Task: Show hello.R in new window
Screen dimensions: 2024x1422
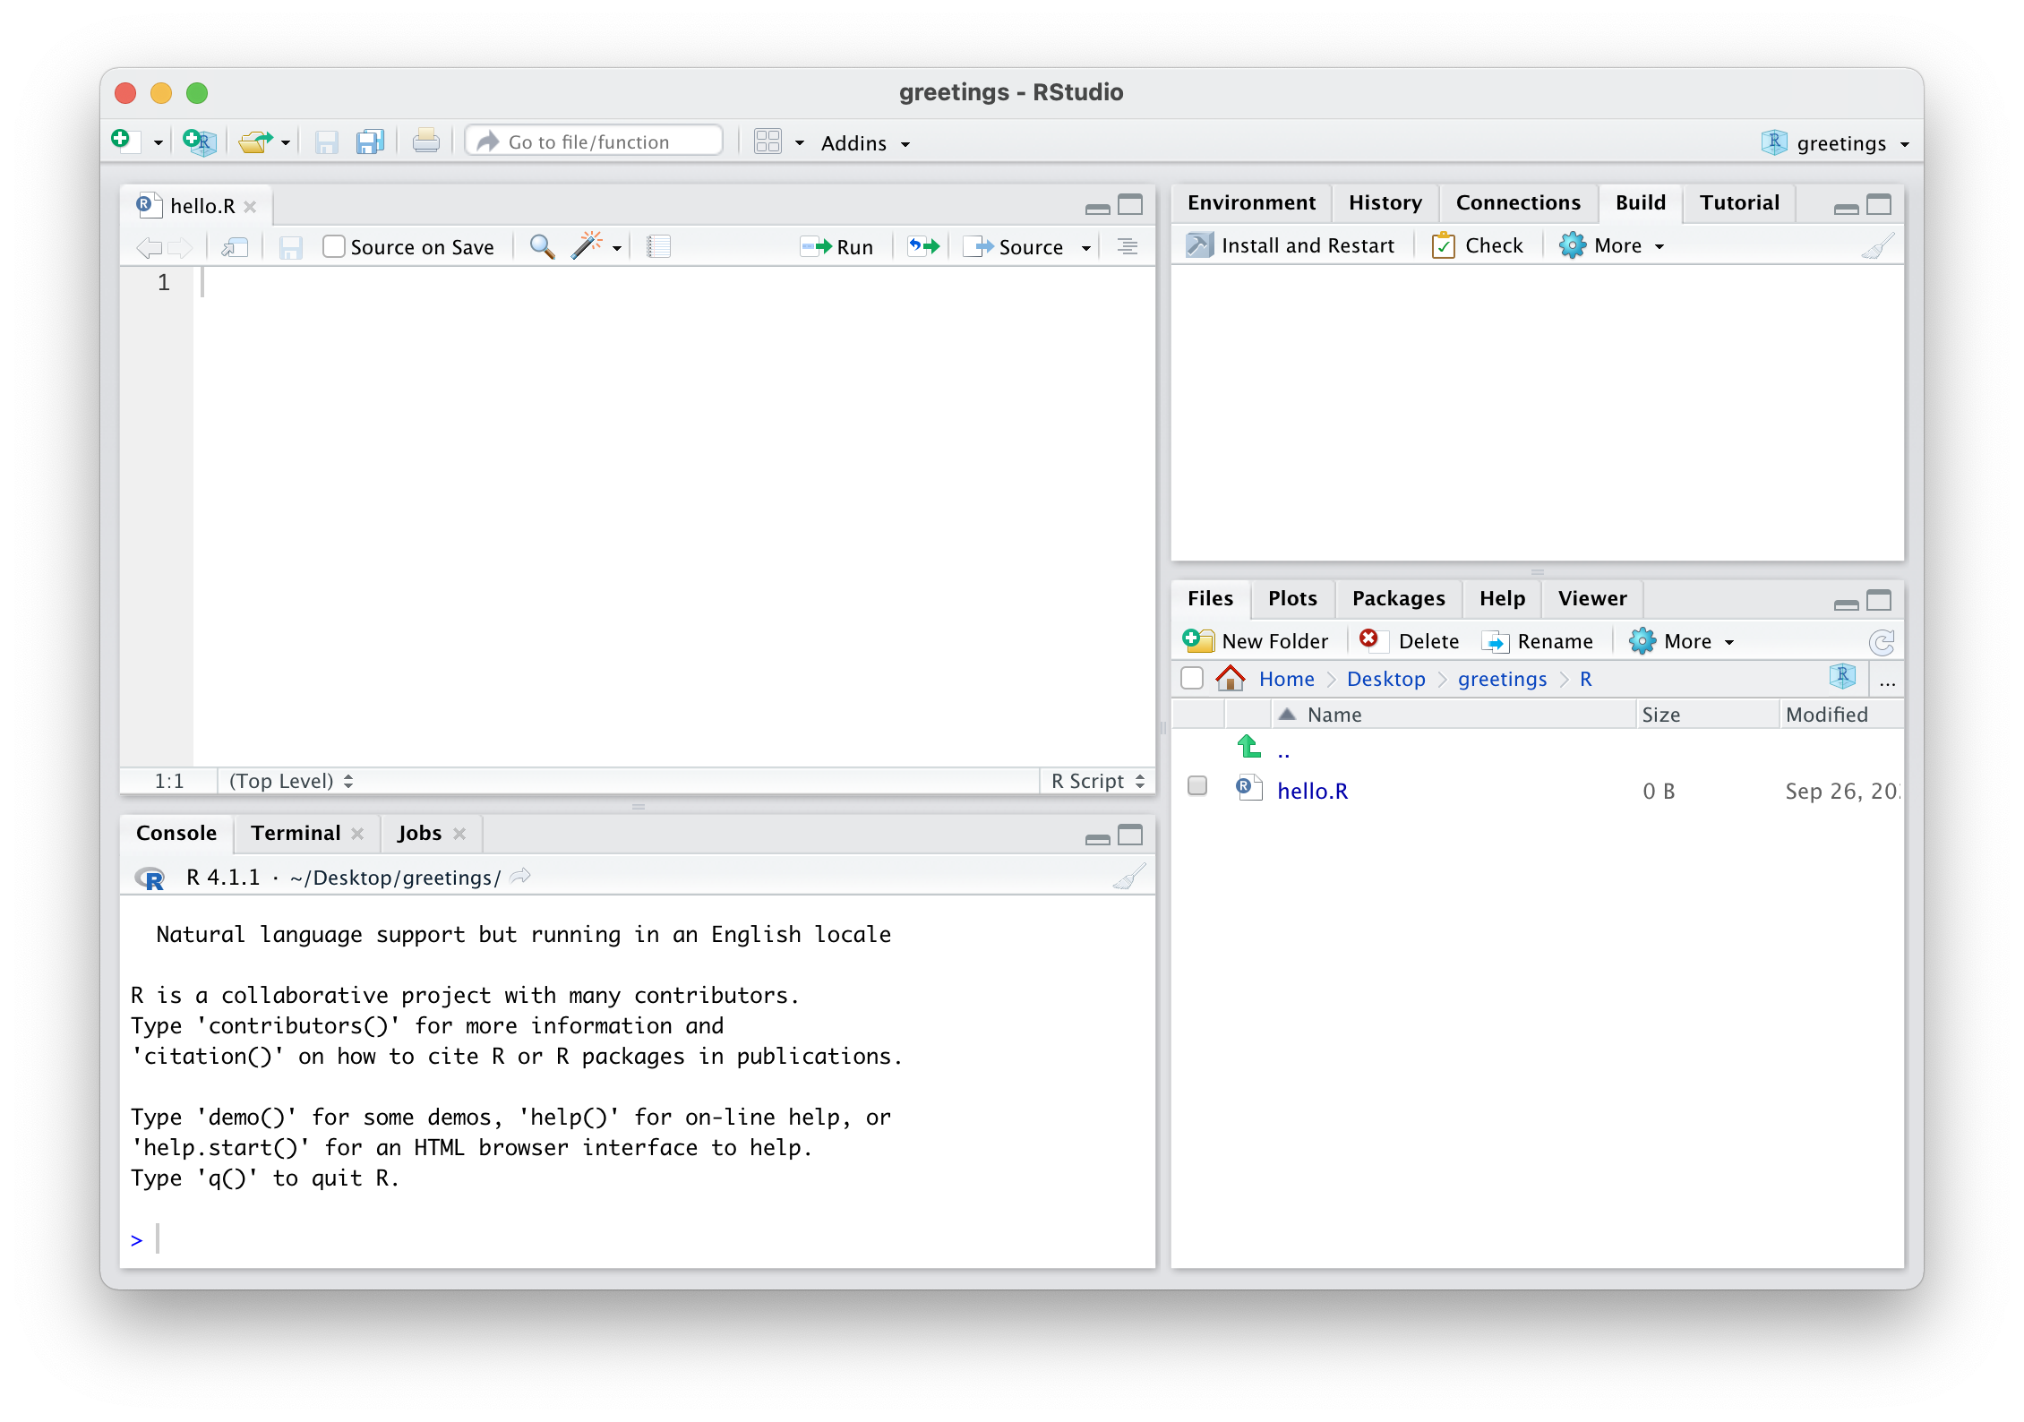Action: [x=235, y=247]
